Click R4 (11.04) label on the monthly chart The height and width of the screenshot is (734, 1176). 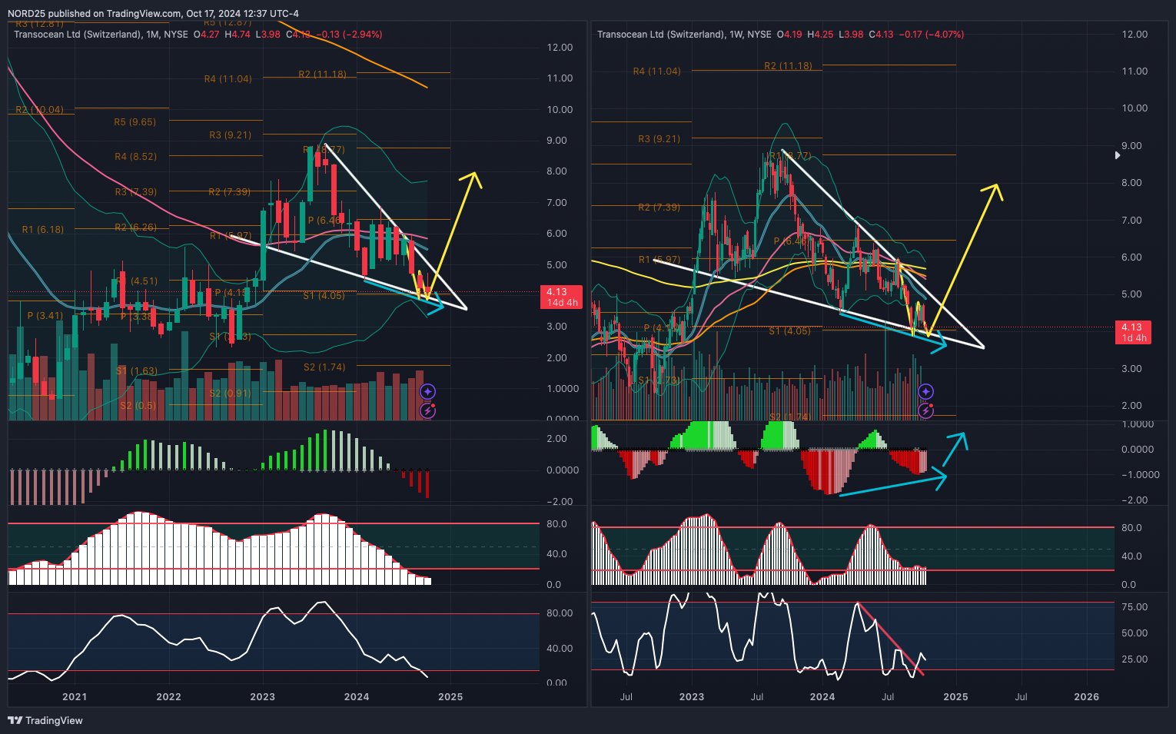(x=228, y=79)
